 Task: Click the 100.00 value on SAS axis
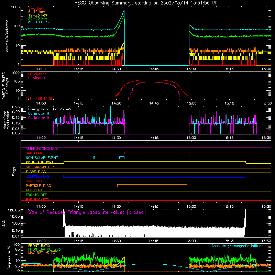pos(14,210)
